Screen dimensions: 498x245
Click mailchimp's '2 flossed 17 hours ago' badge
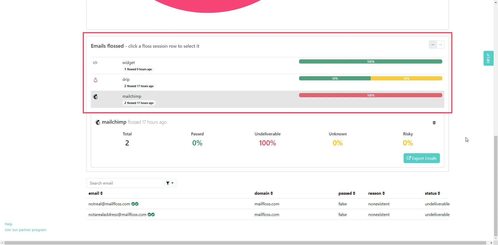click(139, 103)
